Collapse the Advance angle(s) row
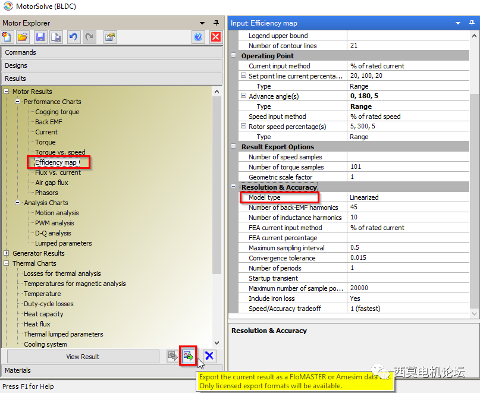The image size is (480, 393). click(243, 96)
